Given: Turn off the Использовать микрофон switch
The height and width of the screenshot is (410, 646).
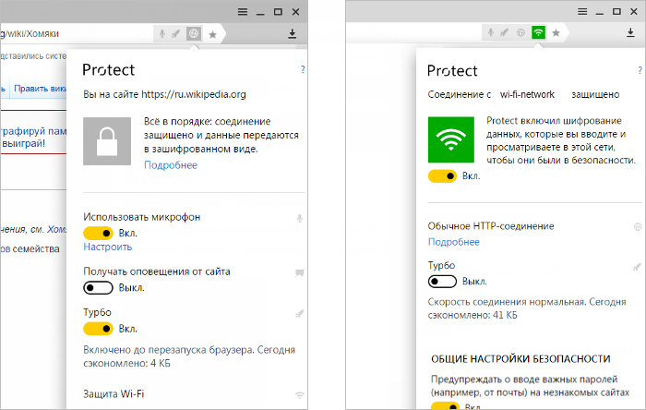Looking at the screenshot, I should tap(98, 234).
